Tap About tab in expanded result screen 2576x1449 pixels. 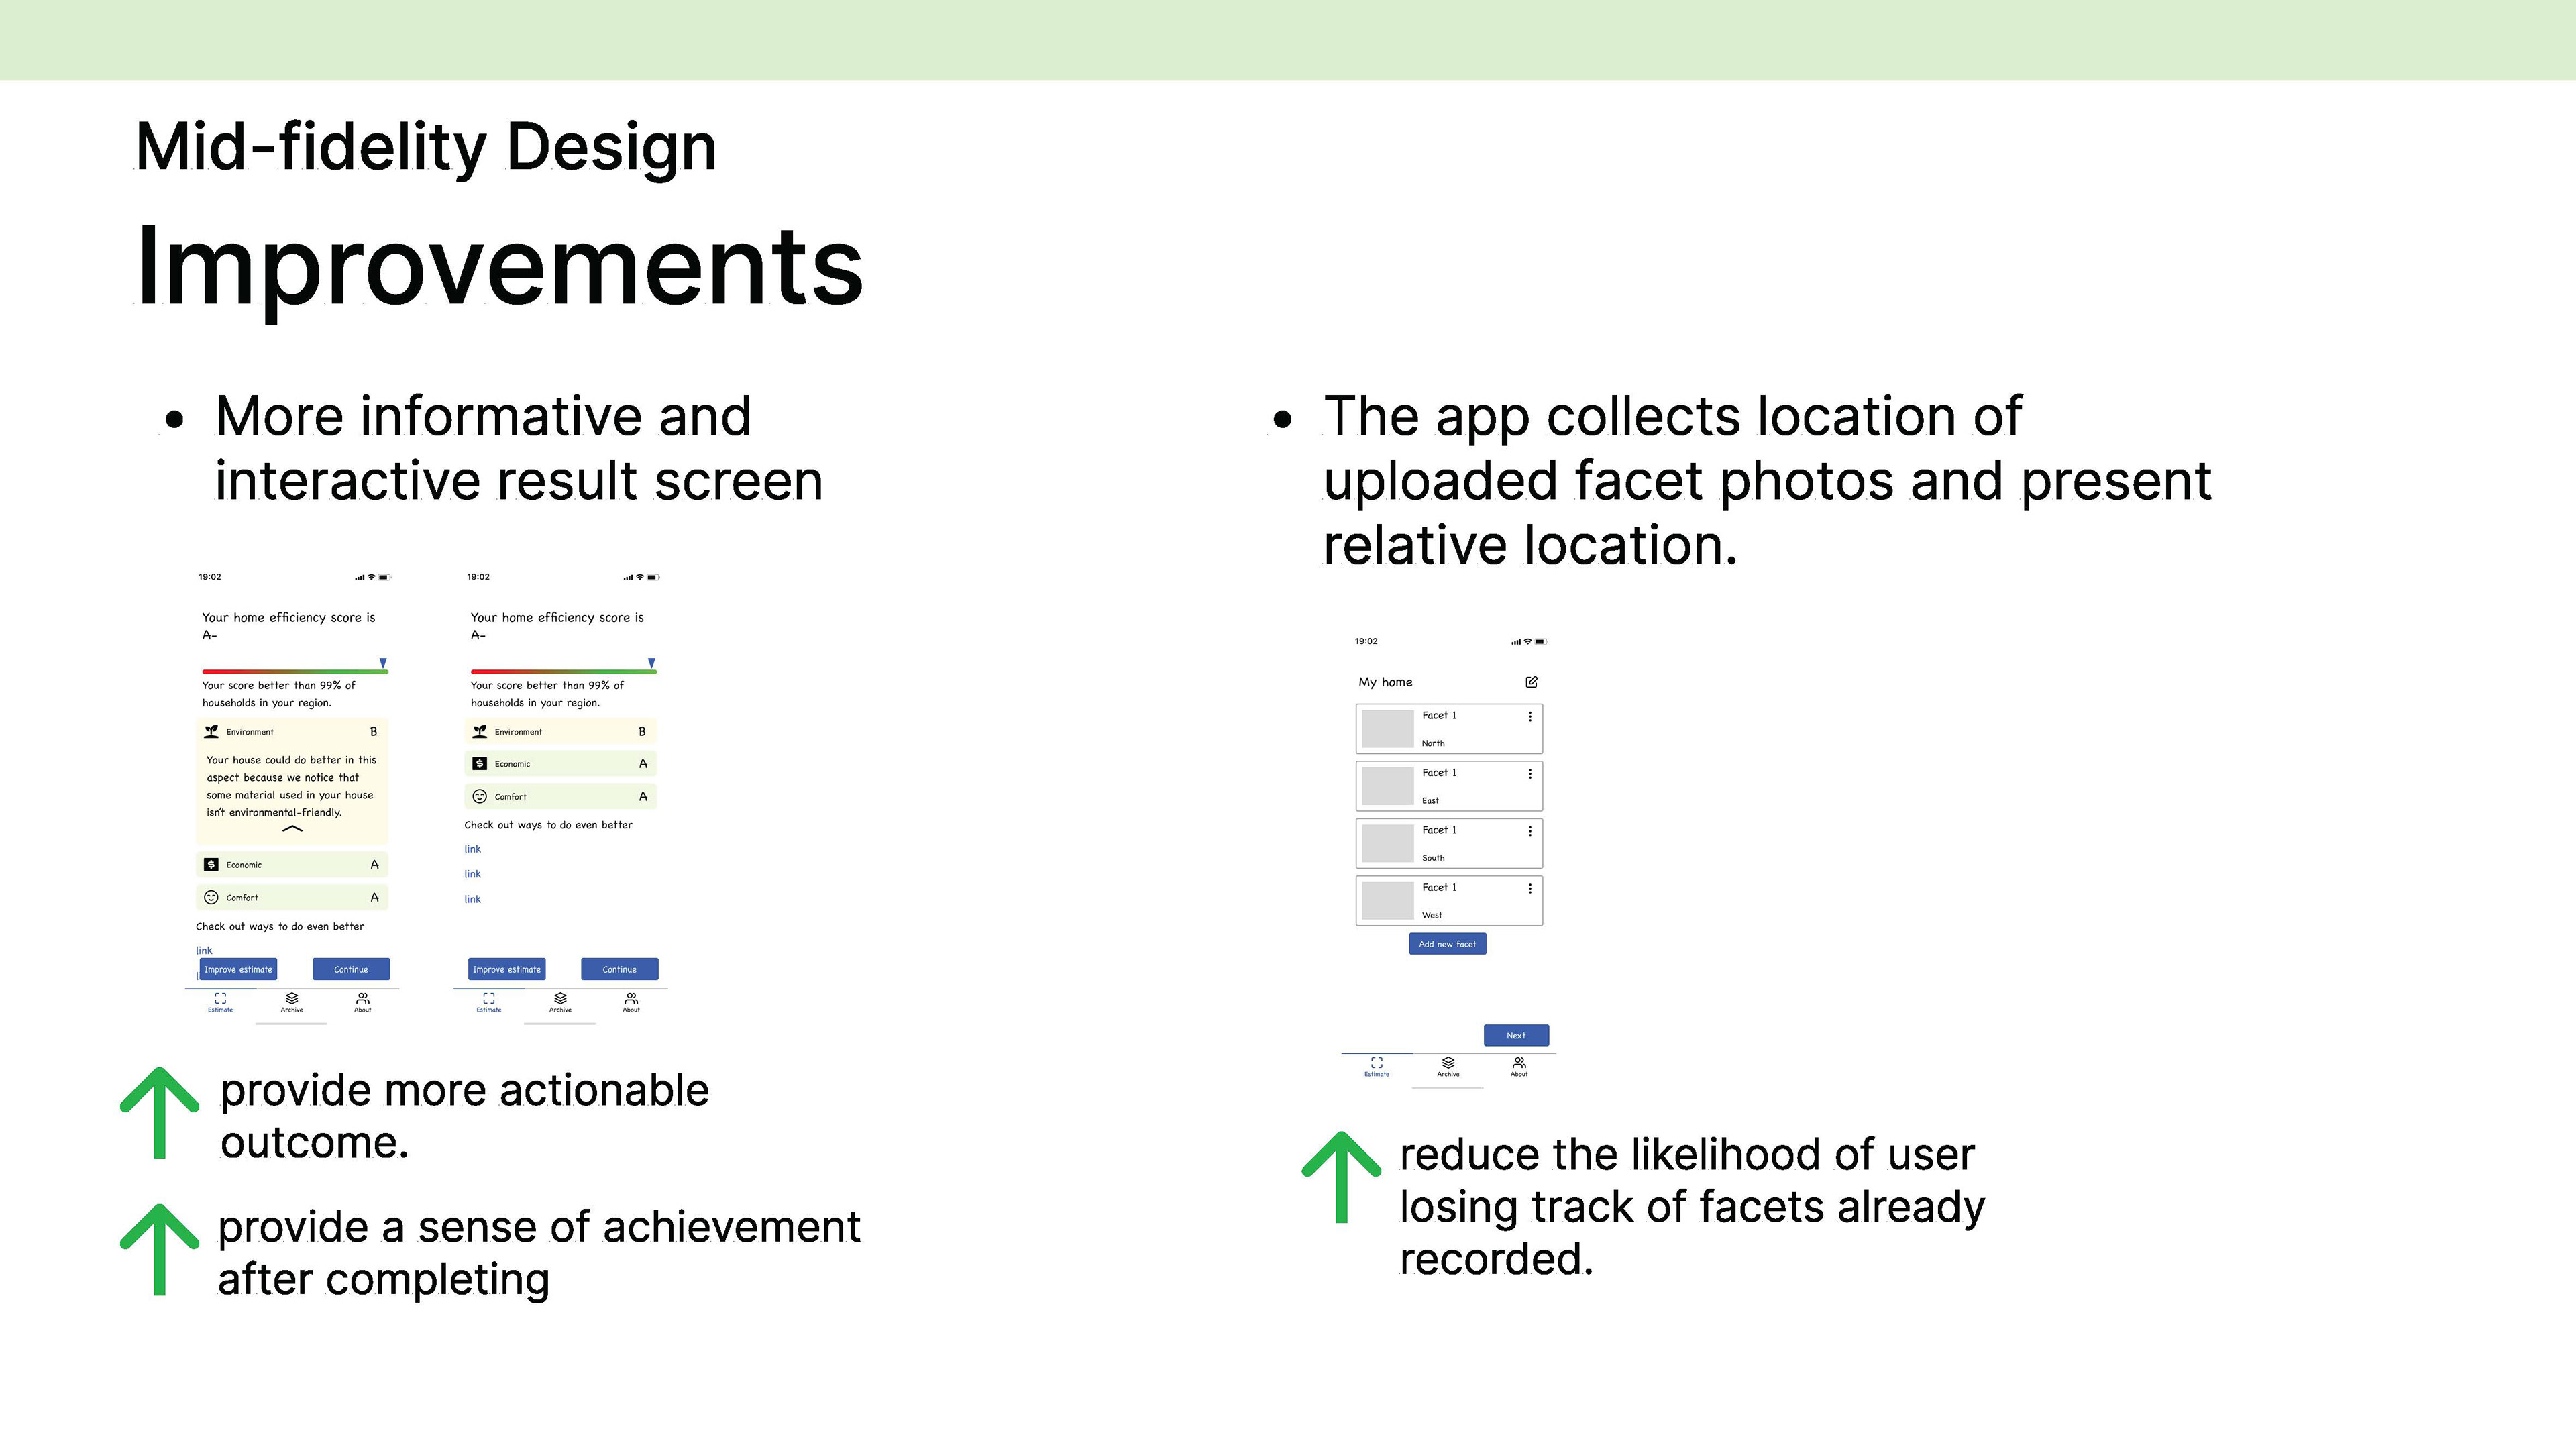click(363, 1002)
